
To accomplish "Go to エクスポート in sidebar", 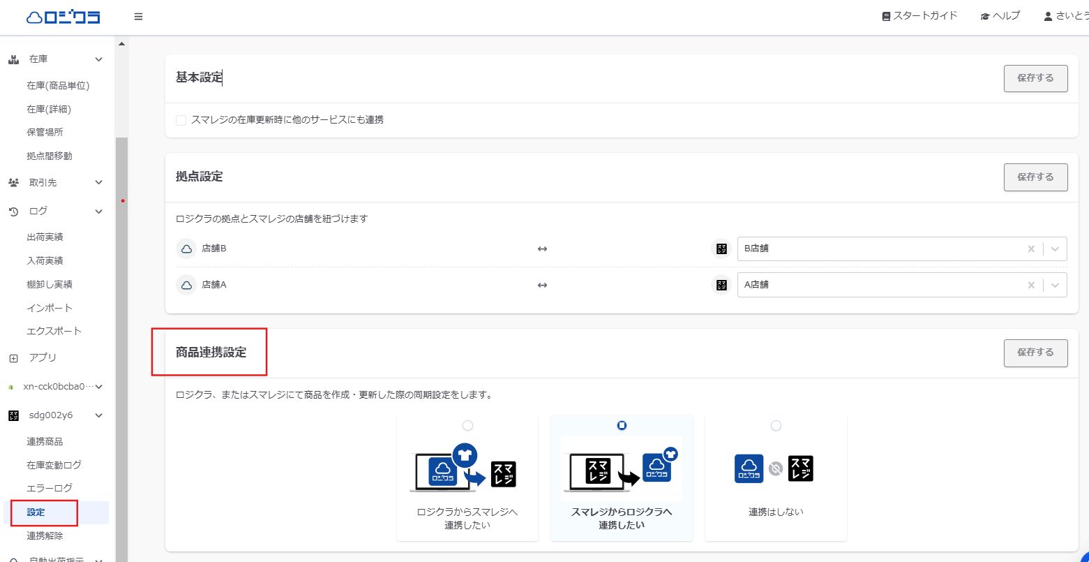I will pyautogui.click(x=54, y=331).
